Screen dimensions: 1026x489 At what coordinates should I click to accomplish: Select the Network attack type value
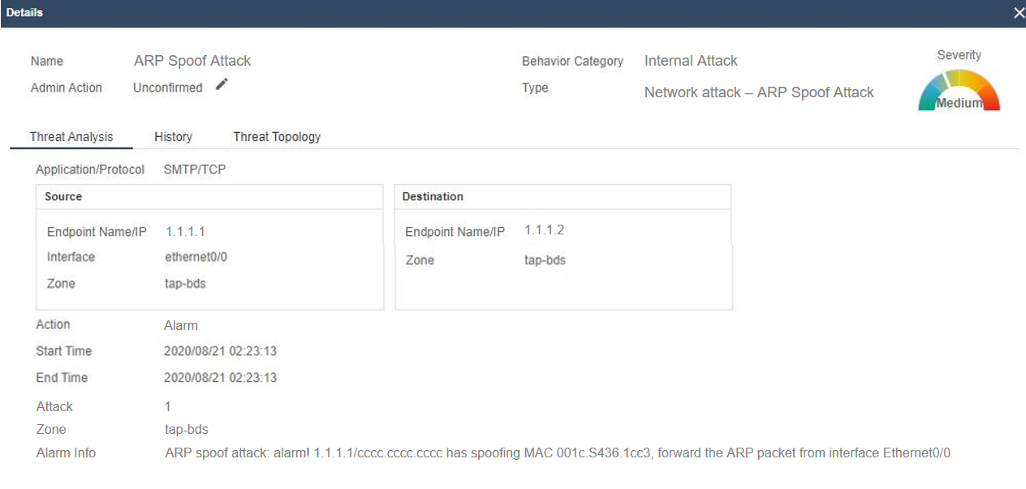pos(759,92)
